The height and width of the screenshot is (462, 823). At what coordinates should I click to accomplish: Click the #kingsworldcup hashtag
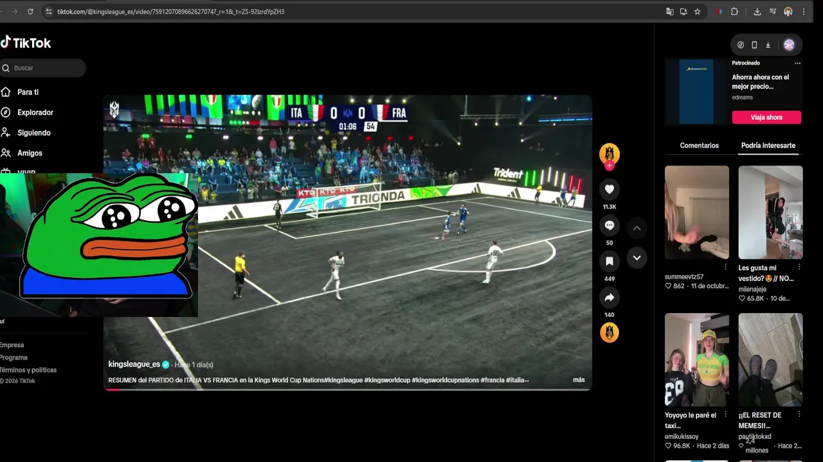(x=387, y=380)
